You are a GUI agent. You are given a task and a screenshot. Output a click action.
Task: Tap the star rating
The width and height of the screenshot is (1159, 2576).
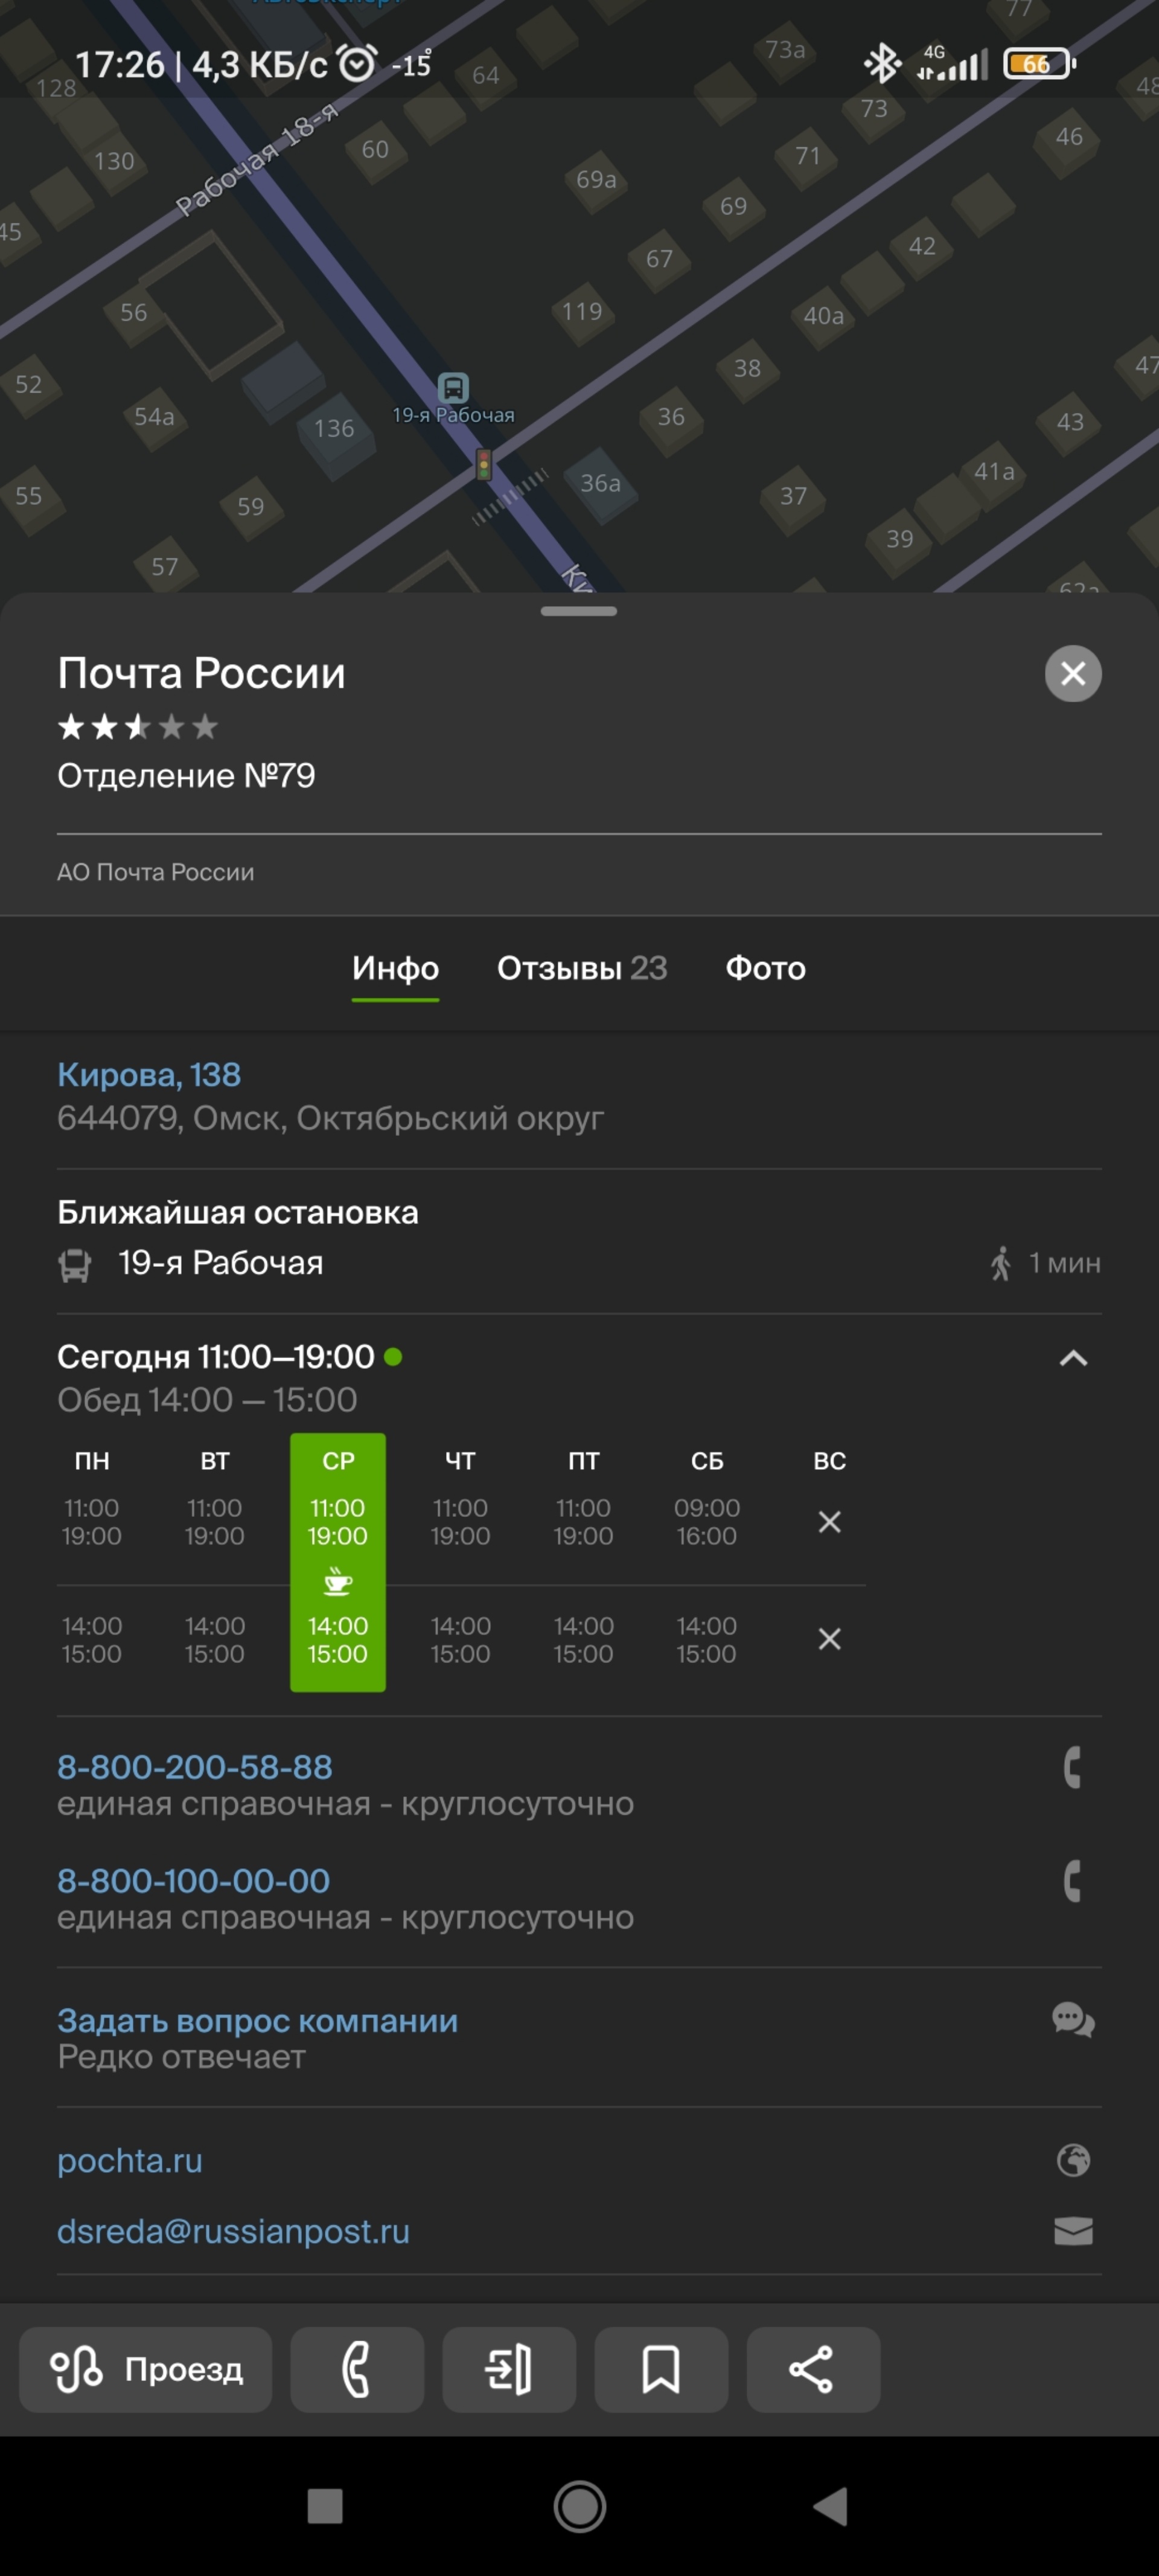(138, 727)
